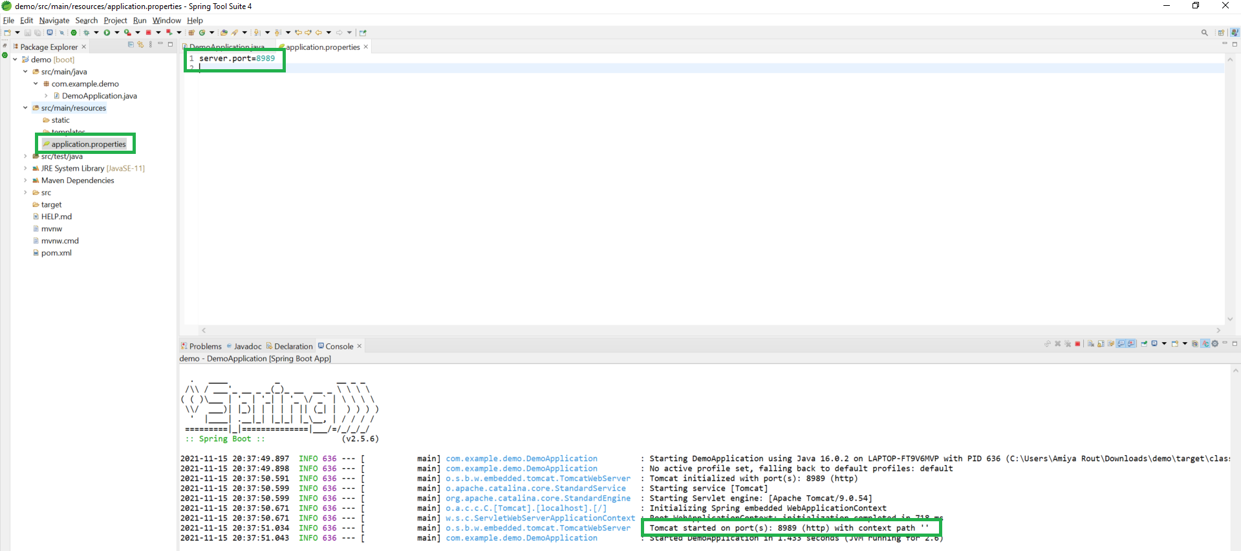The height and width of the screenshot is (551, 1241).
Task: Open the Console settings gear icon
Action: click(1214, 344)
